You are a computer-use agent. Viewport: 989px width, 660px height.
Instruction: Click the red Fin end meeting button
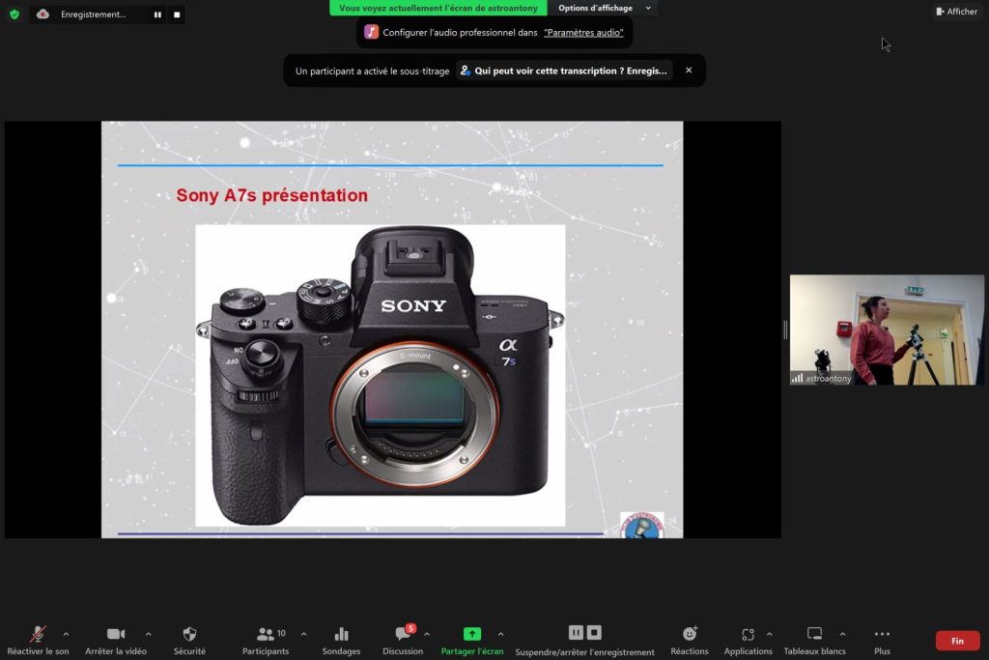click(957, 641)
